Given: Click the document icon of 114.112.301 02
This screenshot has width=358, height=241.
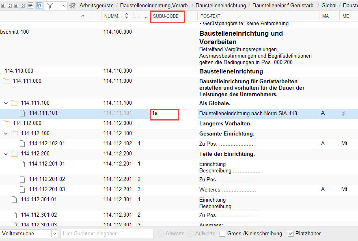Looking at the screenshot, I should [14, 215].
